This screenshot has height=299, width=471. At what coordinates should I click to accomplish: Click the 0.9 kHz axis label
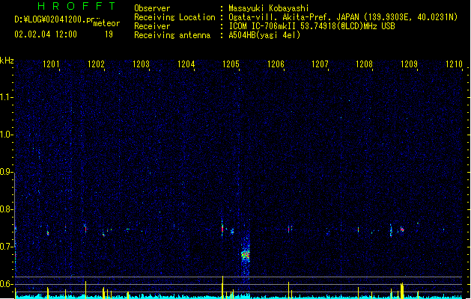coord(6,172)
